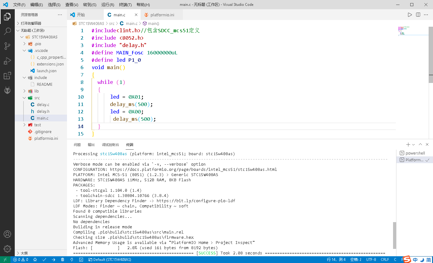
Task: Click the Run play icon in editor toolbar
Action: click(x=410, y=15)
